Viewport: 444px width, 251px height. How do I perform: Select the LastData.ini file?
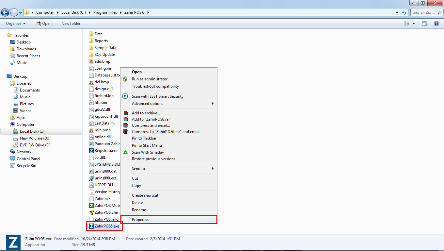click(102, 123)
